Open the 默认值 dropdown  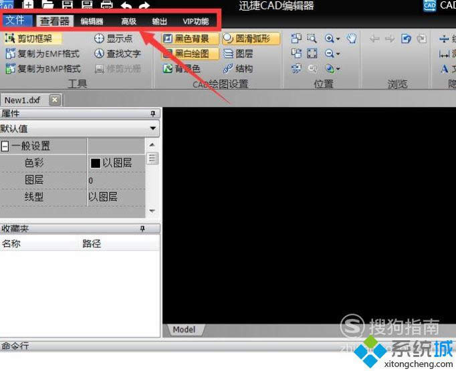pos(152,128)
